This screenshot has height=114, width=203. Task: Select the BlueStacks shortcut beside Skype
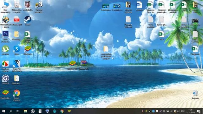point(28,49)
